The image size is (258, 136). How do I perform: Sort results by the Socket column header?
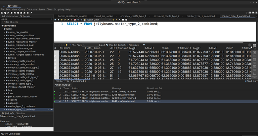coord(123,48)
